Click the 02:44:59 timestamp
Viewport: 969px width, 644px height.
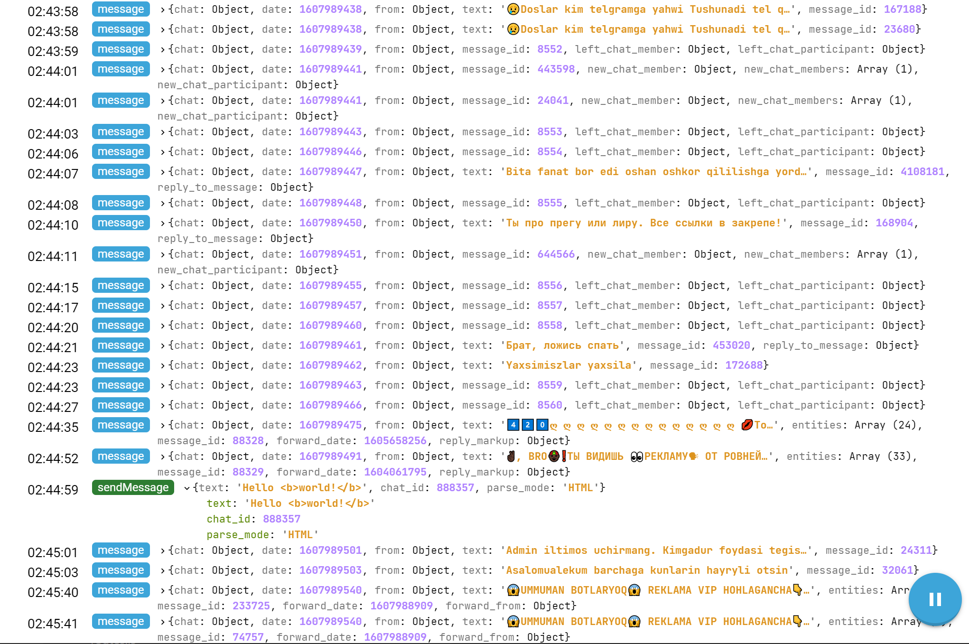click(x=53, y=490)
